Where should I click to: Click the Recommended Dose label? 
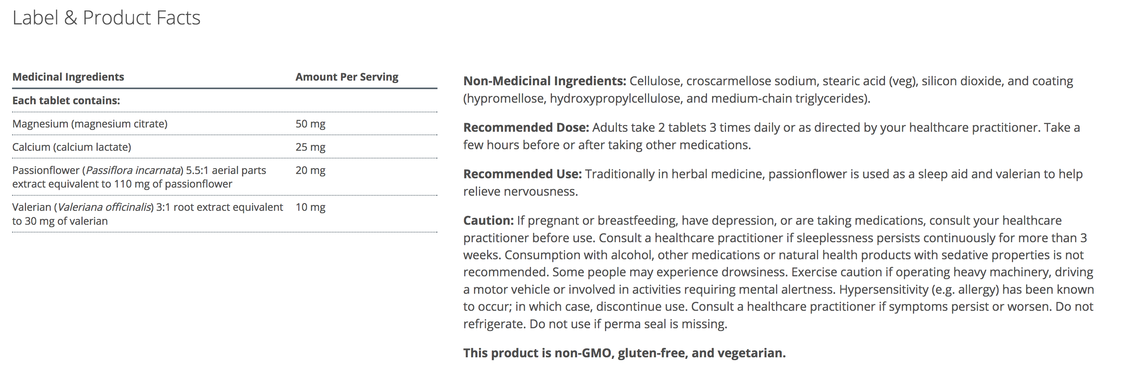click(x=526, y=127)
